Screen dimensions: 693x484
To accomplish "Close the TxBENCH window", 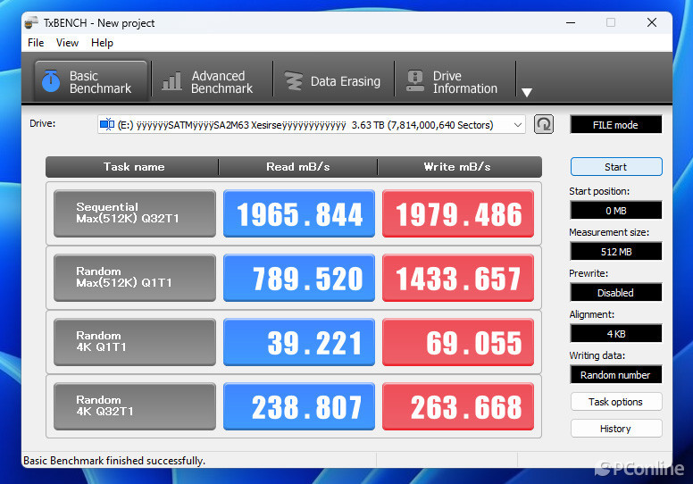I will (651, 22).
